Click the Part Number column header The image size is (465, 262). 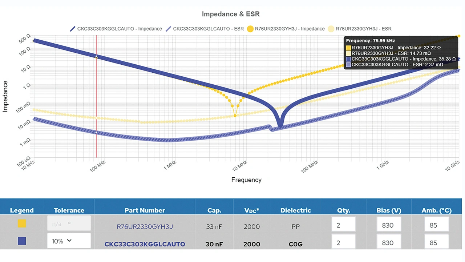point(145,210)
